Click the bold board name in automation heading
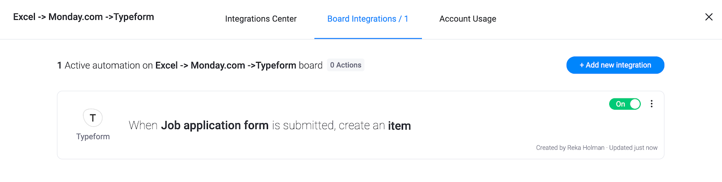This screenshot has width=722, height=182. click(226, 65)
